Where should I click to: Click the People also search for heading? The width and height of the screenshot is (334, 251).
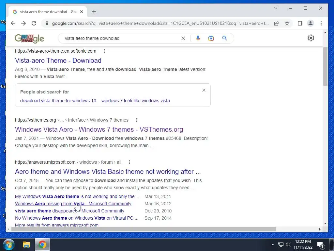click(x=44, y=92)
